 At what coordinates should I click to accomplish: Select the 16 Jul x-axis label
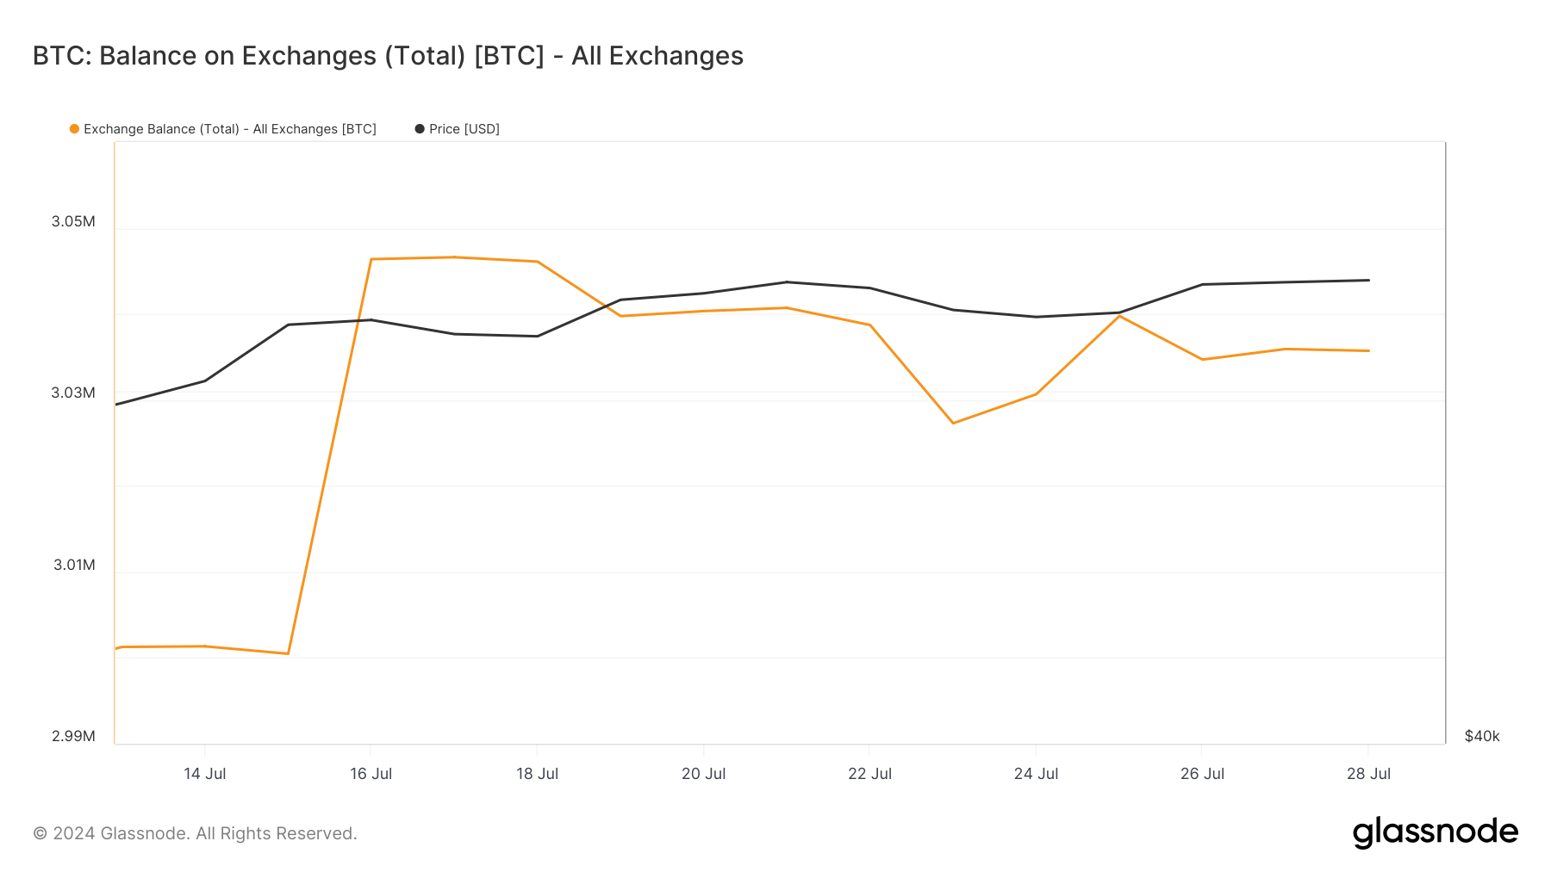coord(371,774)
